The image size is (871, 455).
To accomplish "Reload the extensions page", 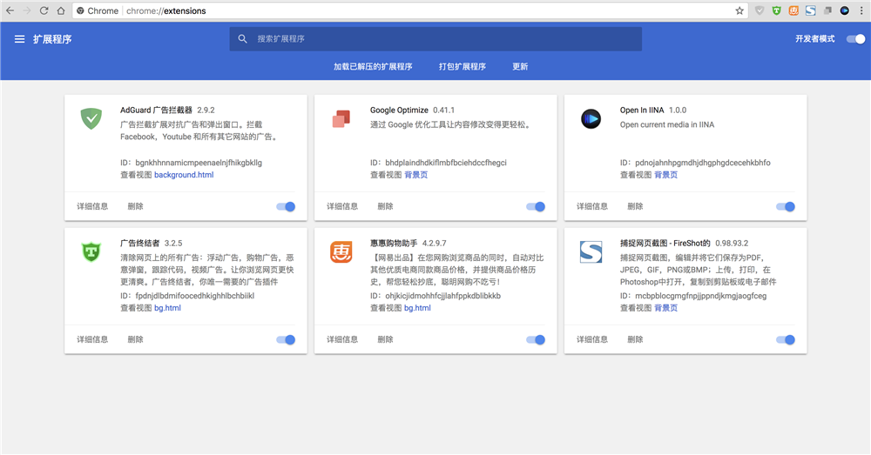I will 44,10.
